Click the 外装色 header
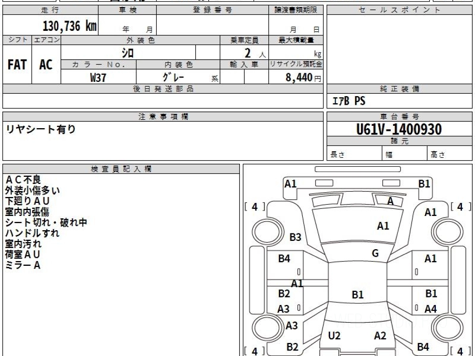 [141, 40]
